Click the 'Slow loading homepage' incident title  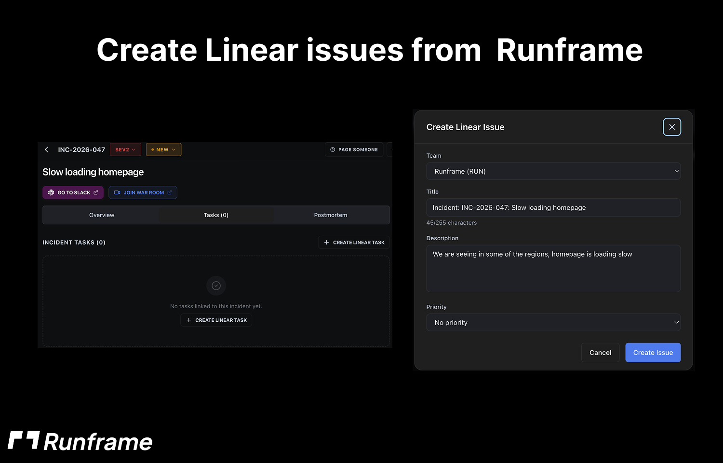(x=93, y=172)
